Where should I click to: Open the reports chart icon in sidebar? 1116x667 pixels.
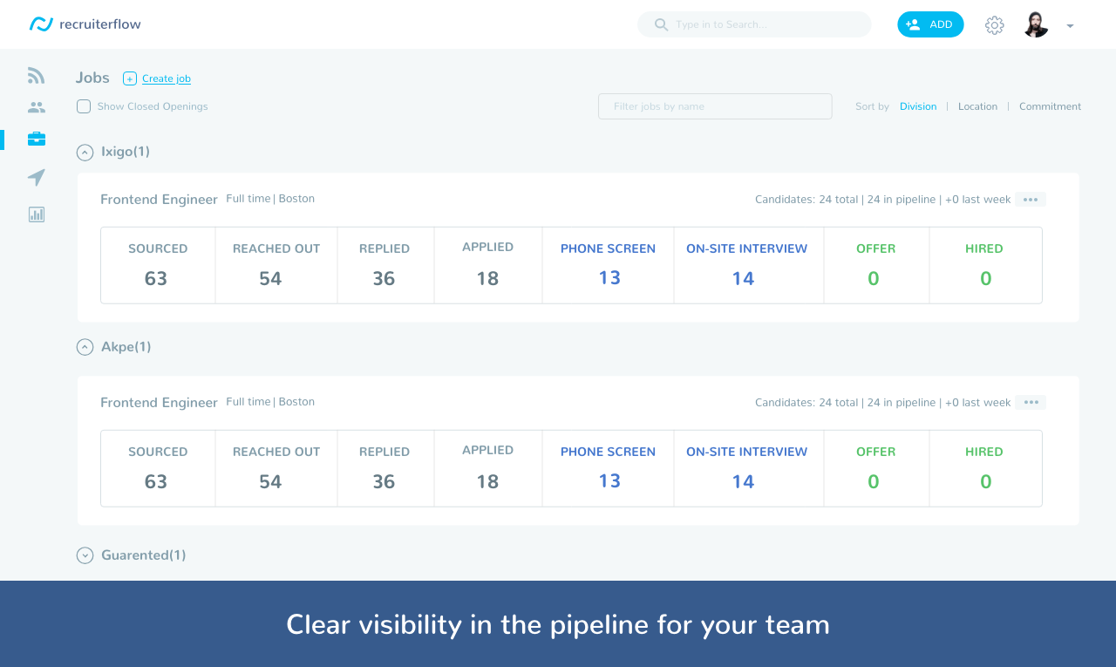pos(36,214)
